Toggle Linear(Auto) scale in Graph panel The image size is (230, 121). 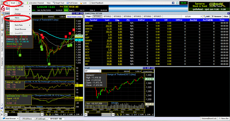(148, 71)
